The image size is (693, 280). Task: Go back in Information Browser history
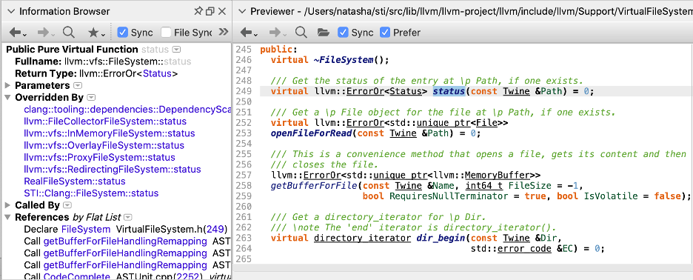click(x=17, y=33)
